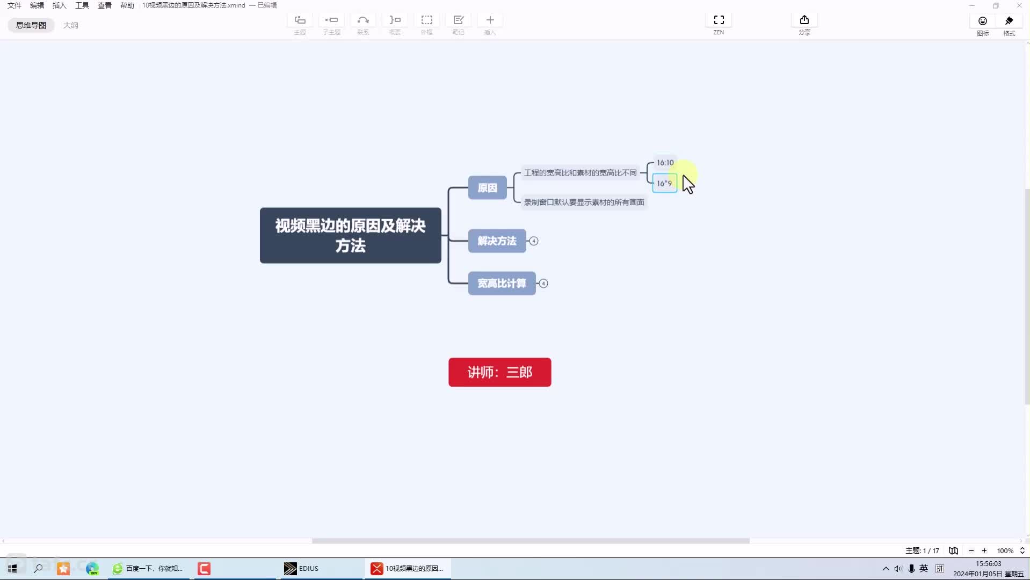Screen dimensions: 1030x580
Task: Open the Windows Start menu
Action: pos(12,568)
